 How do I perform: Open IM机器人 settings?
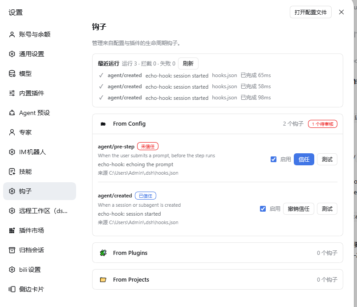(40, 152)
